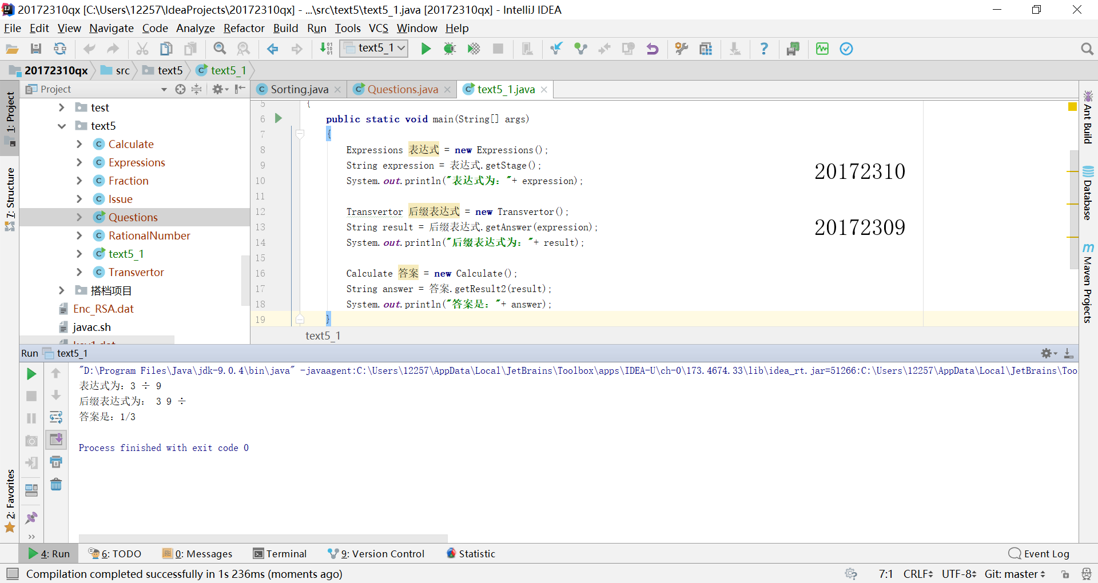1098x583 pixels.
Task: Clear console with trash icon
Action: coord(56,485)
